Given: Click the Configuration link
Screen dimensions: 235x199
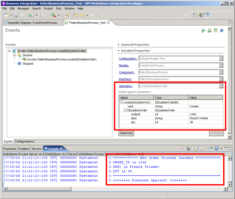Looking at the screenshot, I should pyautogui.click(x=128, y=59).
